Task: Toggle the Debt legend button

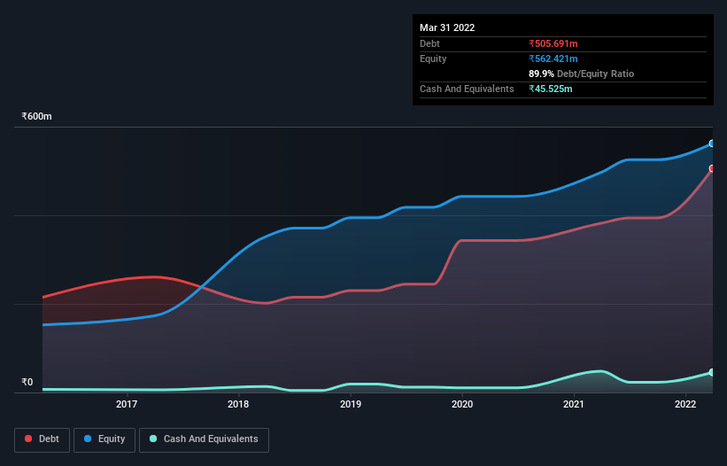Action: [x=42, y=439]
